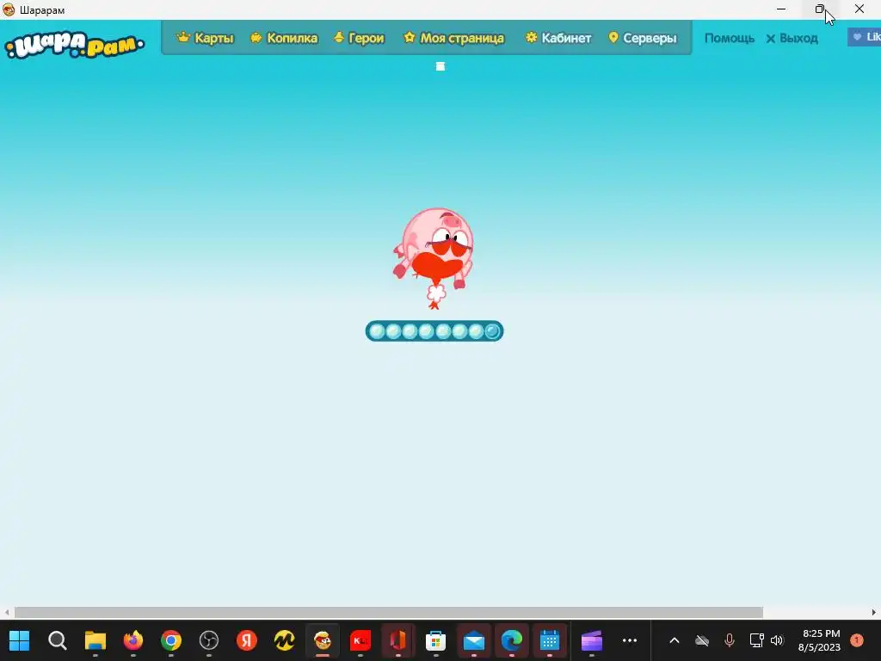The width and height of the screenshot is (881, 661).
Task: Click the Карты crown icon
Action: coord(184,37)
